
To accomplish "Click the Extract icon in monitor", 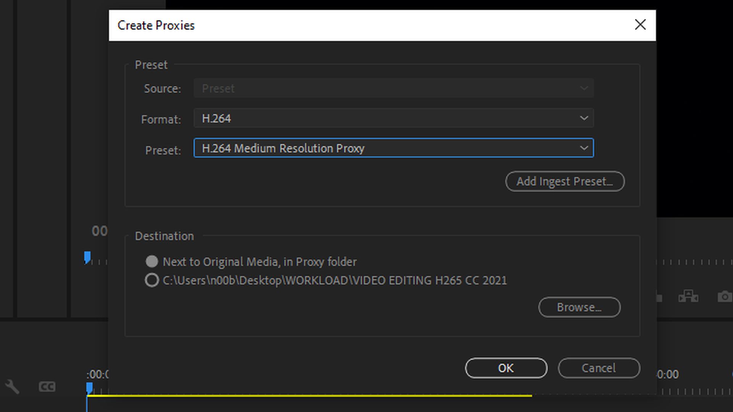I will [688, 296].
